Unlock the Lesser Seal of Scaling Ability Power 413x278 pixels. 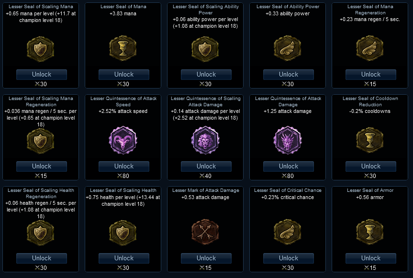(x=206, y=75)
